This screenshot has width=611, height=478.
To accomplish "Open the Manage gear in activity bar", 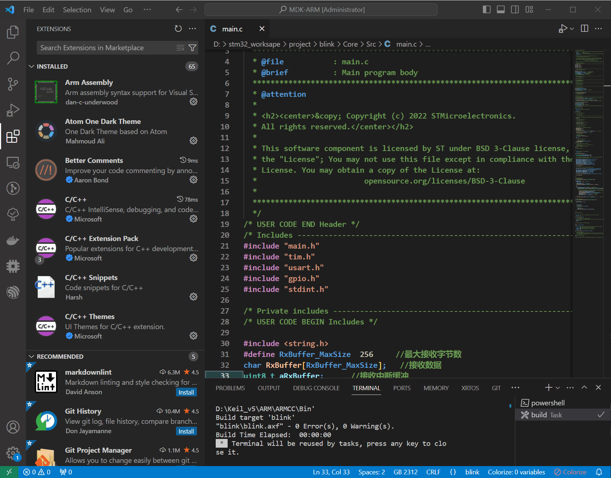I will (13, 453).
